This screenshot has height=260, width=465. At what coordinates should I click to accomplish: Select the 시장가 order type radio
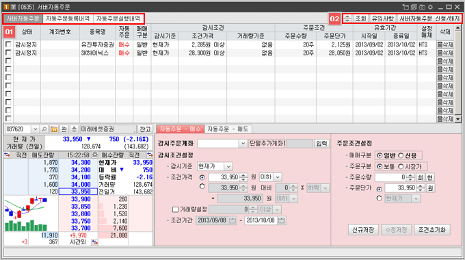401,166
